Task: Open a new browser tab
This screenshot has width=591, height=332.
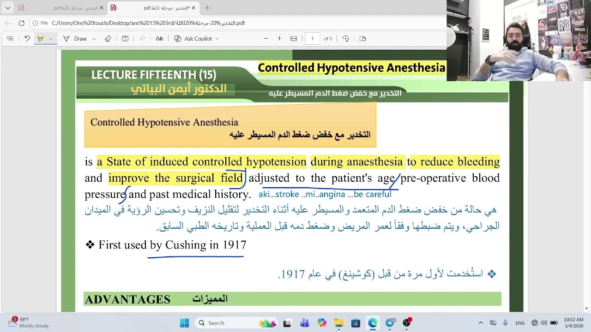Action: [x=207, y=8]
